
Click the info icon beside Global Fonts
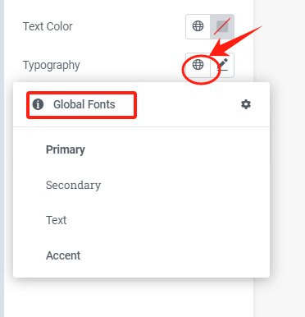38,104
